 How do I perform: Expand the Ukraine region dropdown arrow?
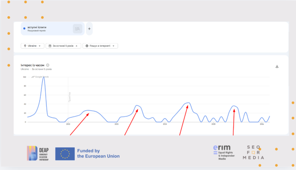click(40, 46)
